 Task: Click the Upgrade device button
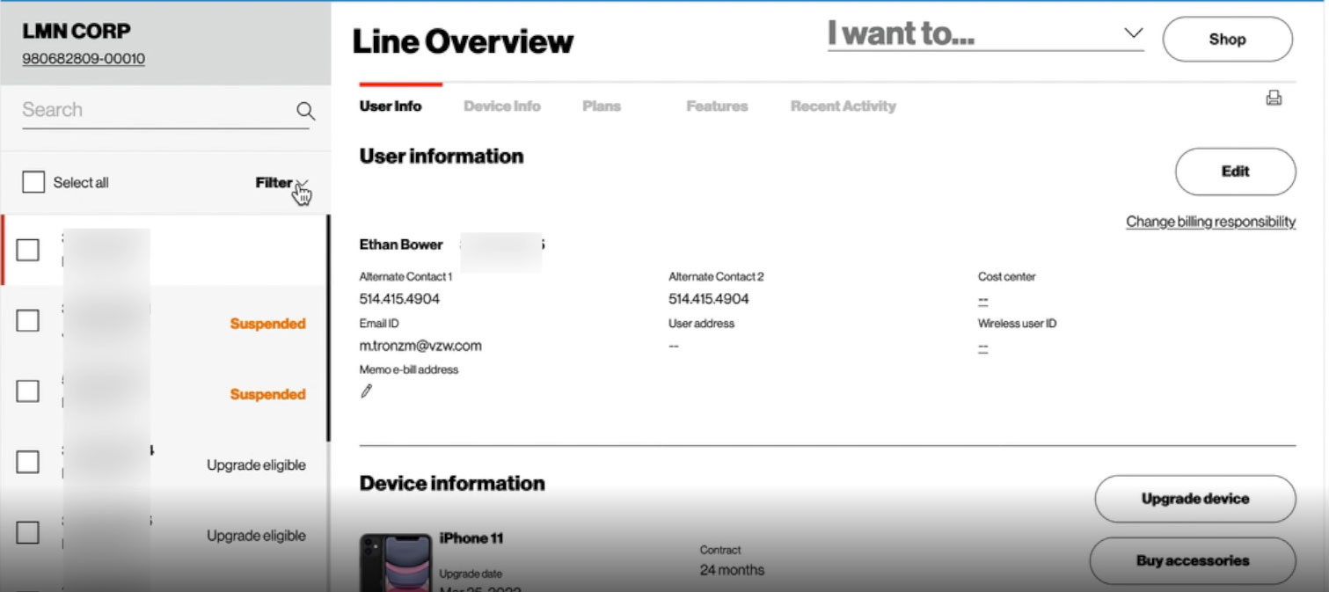coord(1194,499)
